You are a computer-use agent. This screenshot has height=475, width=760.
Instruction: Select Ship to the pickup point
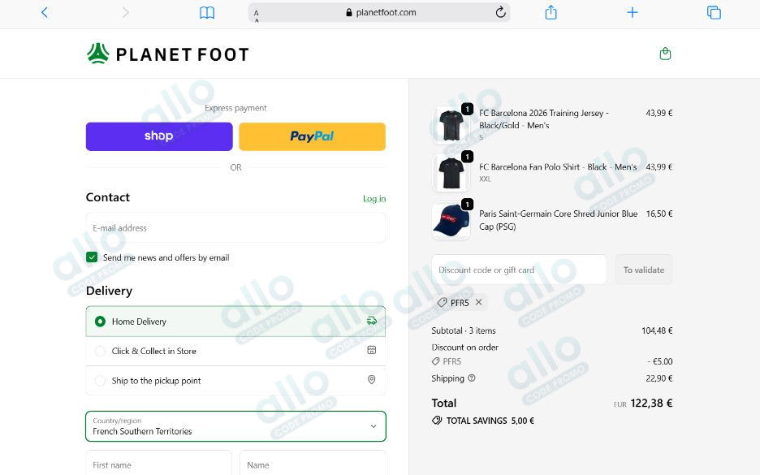pos(100,380)
